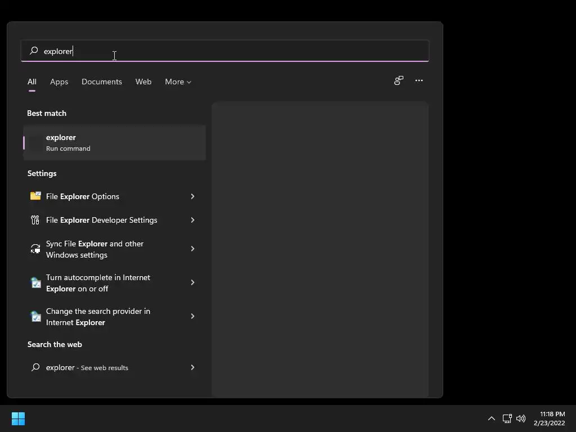Screen dimensions: 576x432
Task: Open the Windows Start button
Action: tap(18, 418)
